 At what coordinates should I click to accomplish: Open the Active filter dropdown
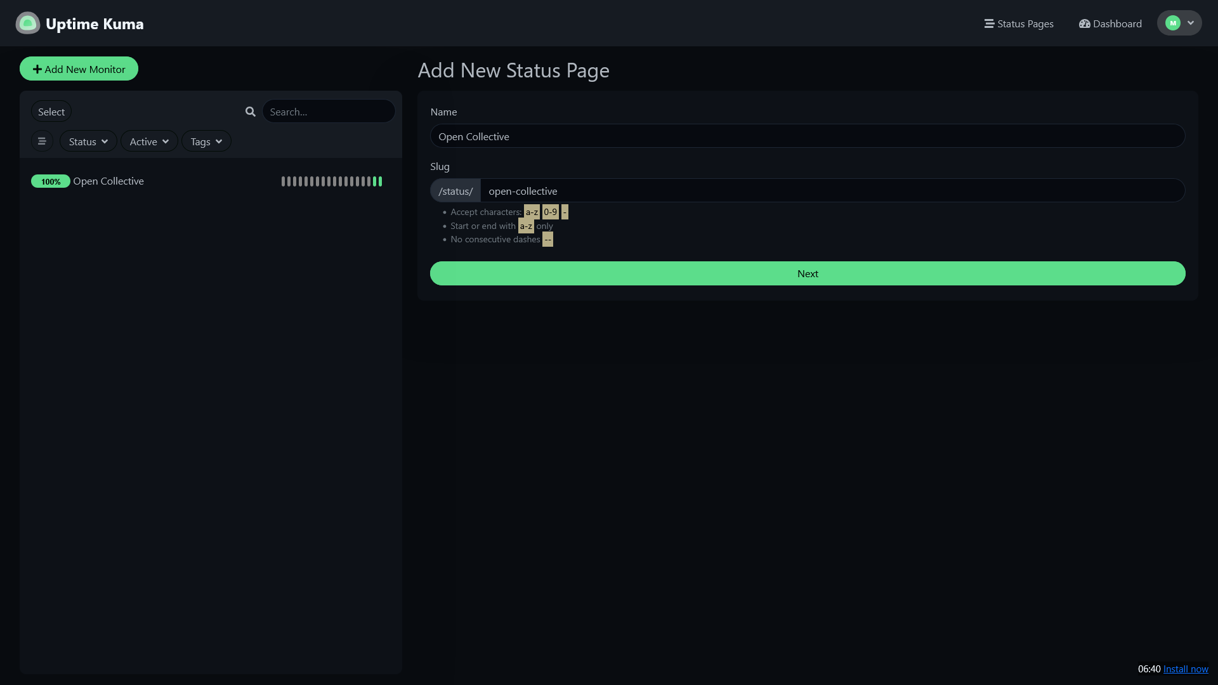(x=149, y=141)
